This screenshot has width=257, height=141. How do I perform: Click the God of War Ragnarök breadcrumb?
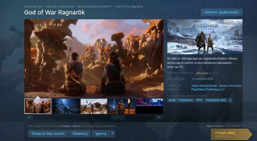click(x=129, y=7)
